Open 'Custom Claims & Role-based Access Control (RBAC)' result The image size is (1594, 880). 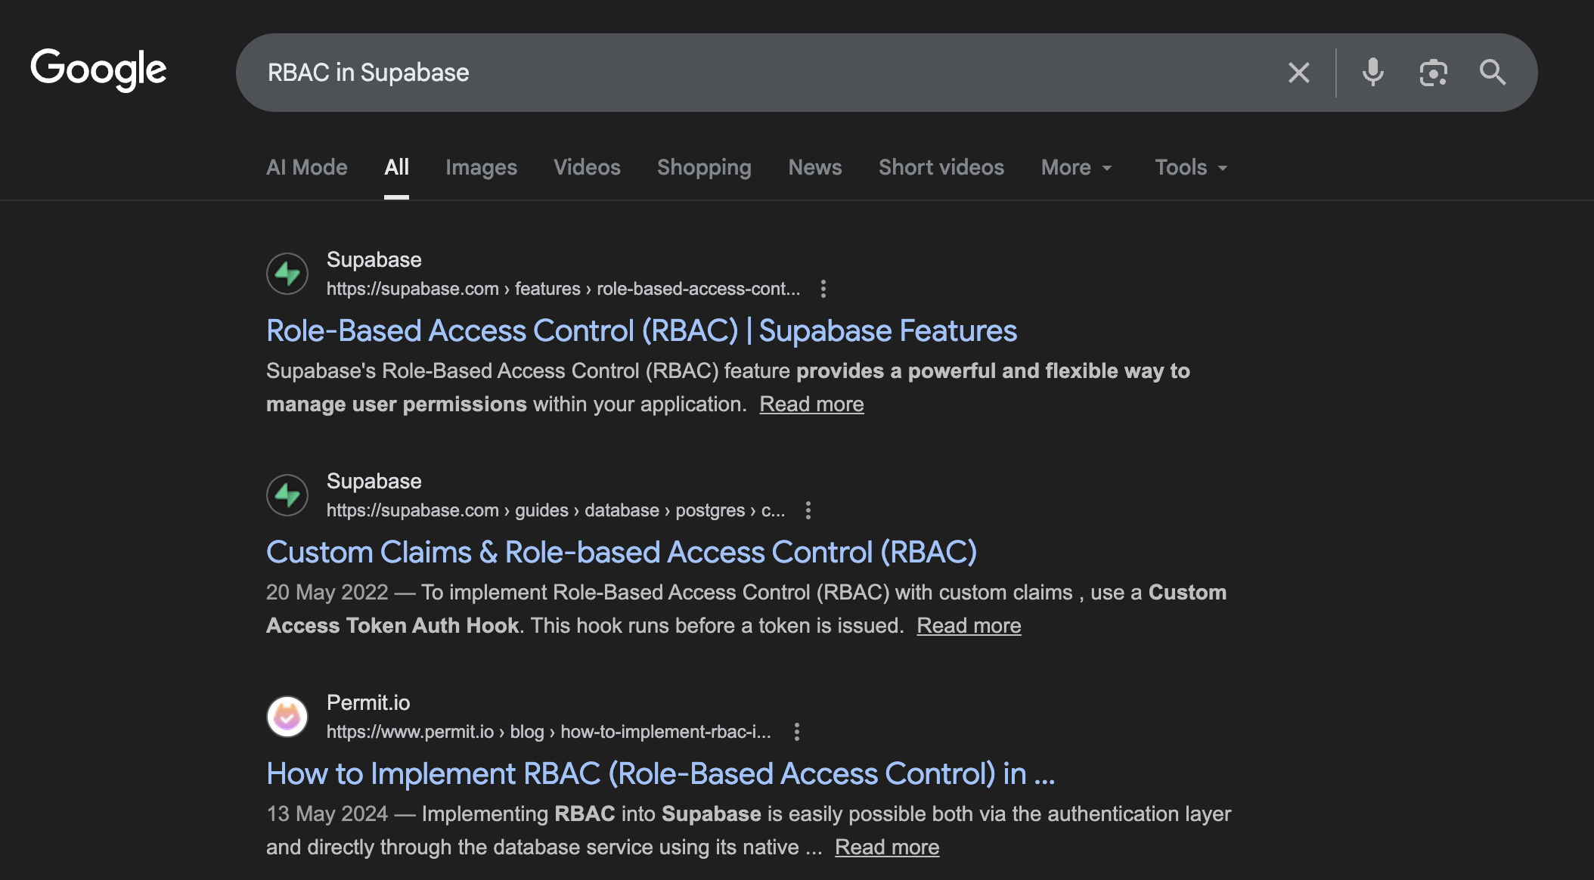622,553
